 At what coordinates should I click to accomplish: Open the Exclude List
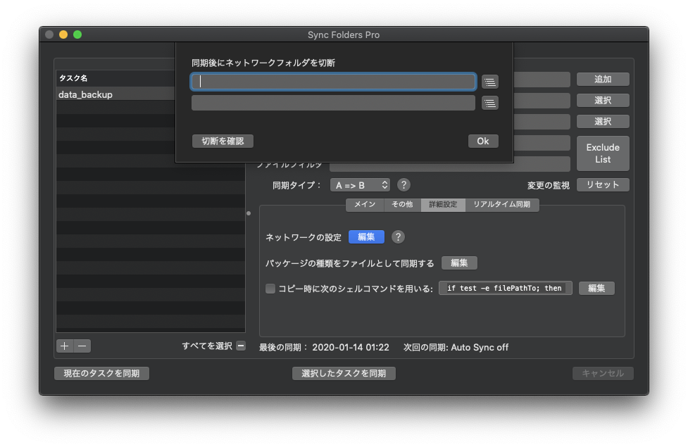coord(603,153)
